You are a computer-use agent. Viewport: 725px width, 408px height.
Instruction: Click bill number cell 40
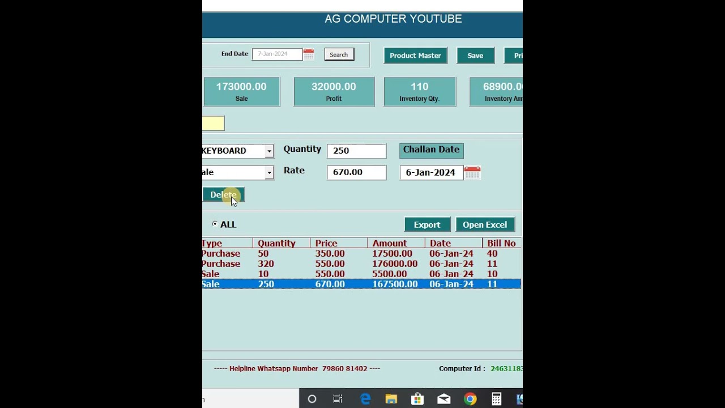click(x=492, y=253)
